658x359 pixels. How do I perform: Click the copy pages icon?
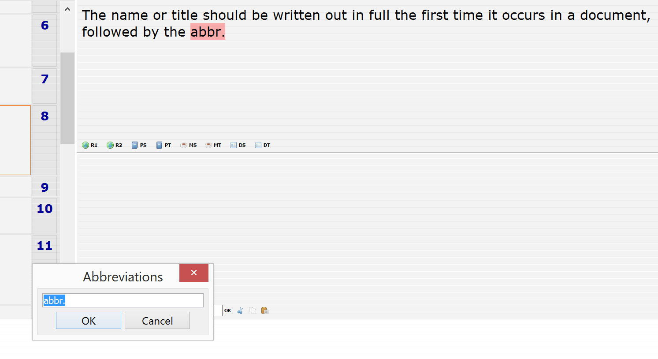pyautogui.click(x=253, y=310)
